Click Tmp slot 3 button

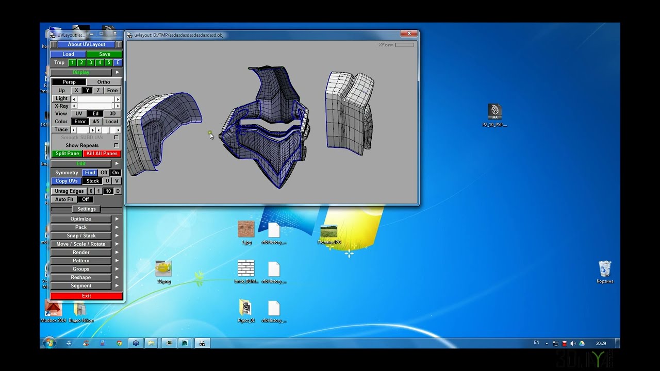tap(90, 63)
